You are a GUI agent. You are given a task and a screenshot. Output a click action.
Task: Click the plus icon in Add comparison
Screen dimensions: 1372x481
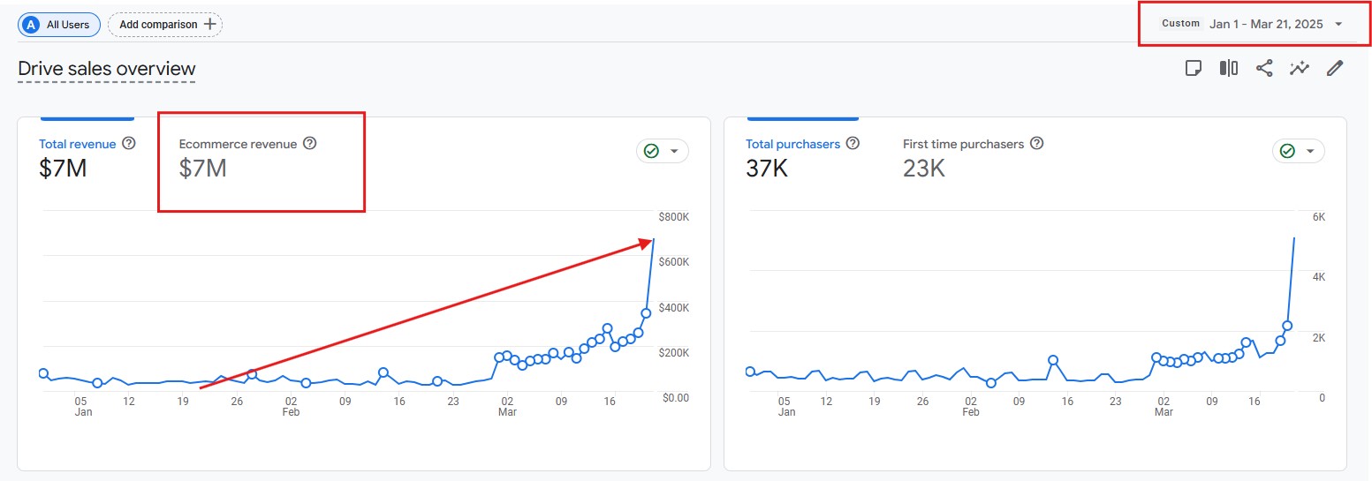[x=209, y=24]
